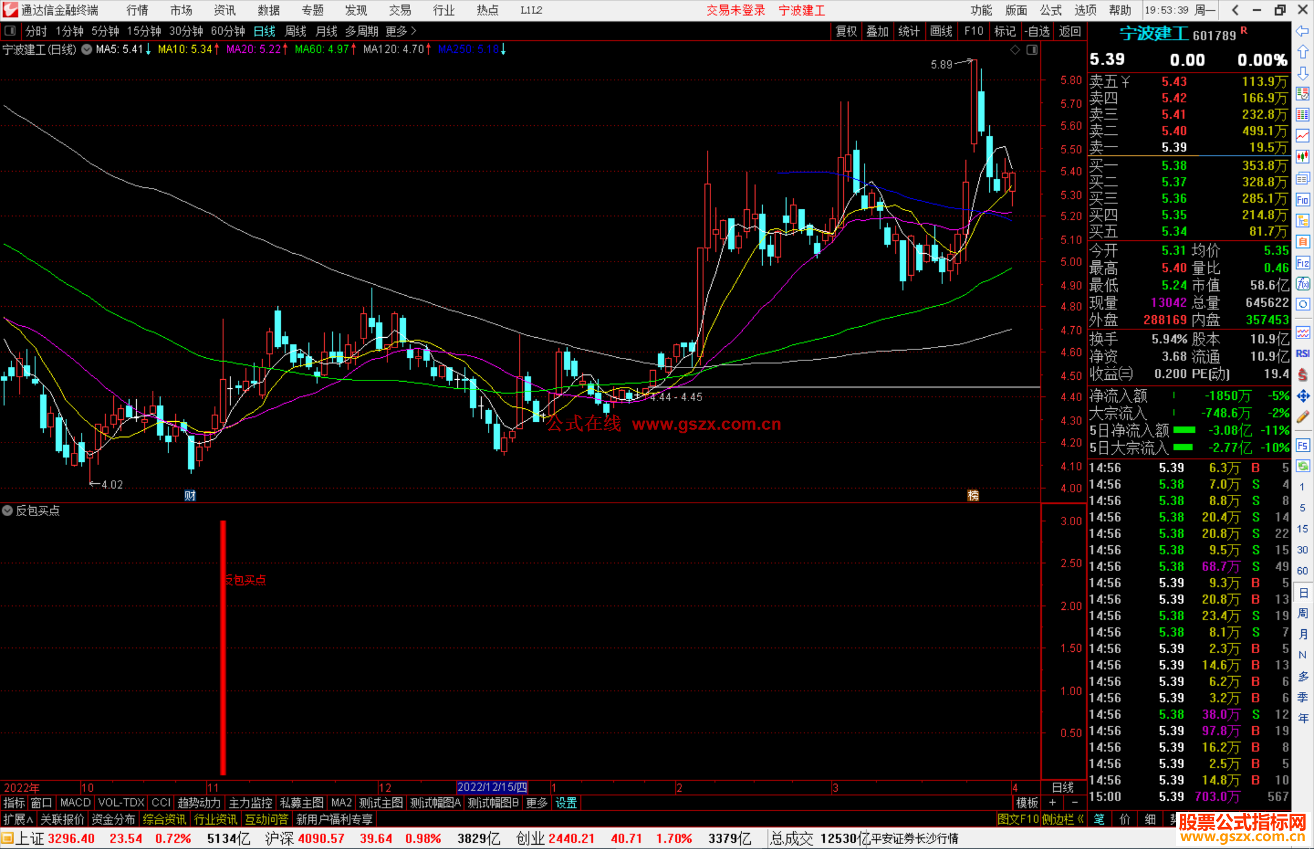Open the 模板 template dropdown
Screen dimensions: 1314x849
(1027, 803)
